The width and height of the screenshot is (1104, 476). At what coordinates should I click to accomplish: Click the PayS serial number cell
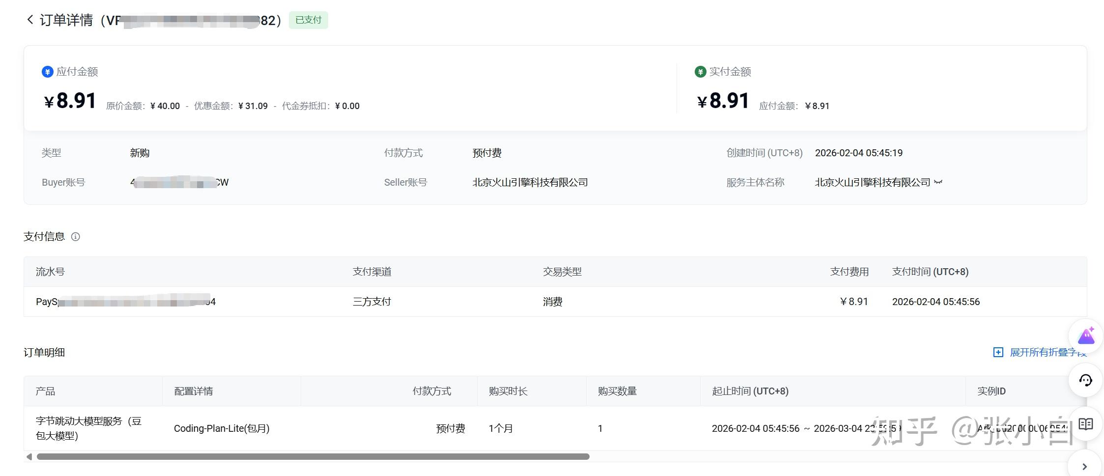pyautogui.click(x=126, y=302)
